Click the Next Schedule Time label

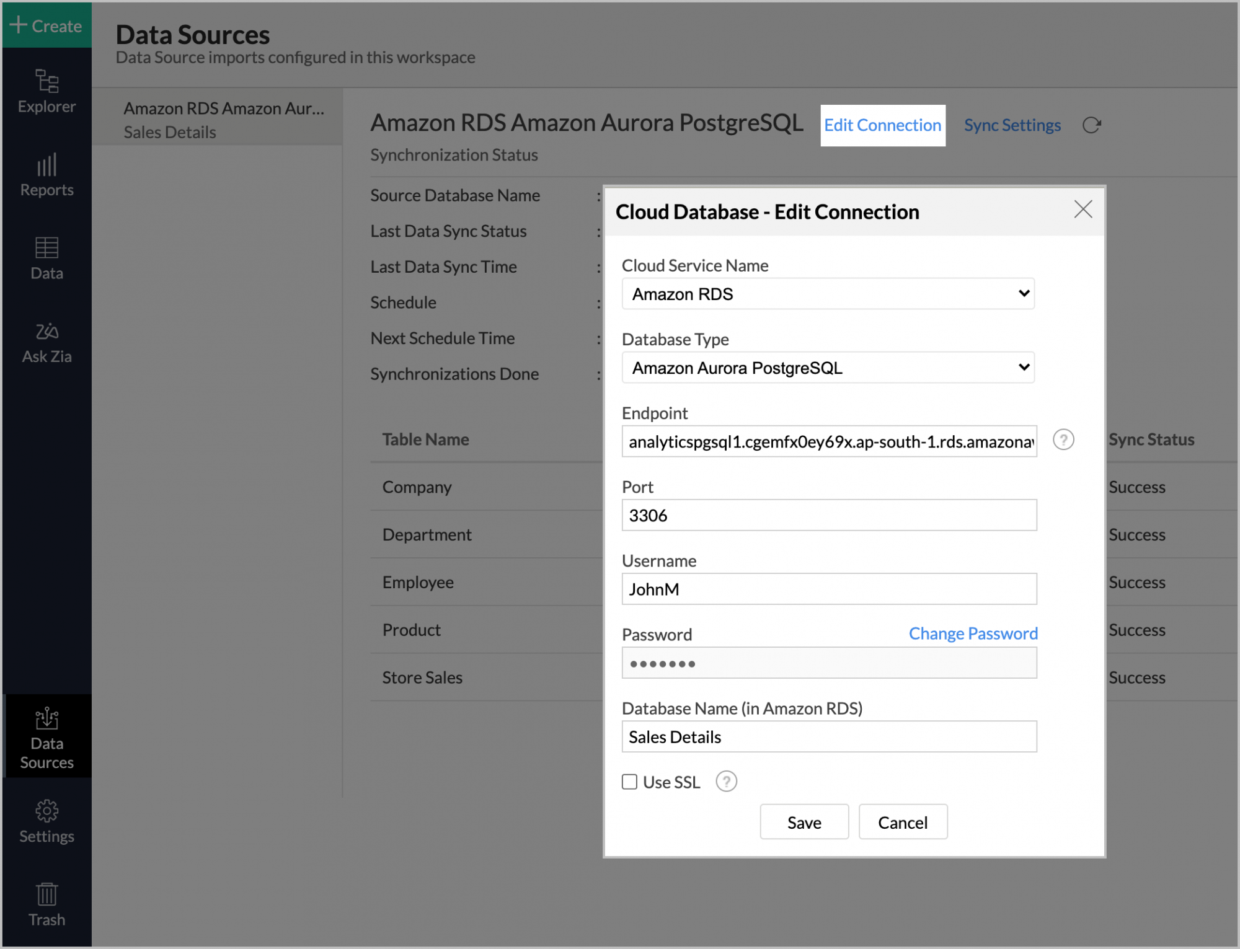[x=442, y=338]
